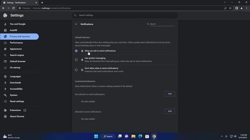Screen dimensions: 250x140
Task: Close the Settings - Notifications tab
Action: [x=36, y=3]
